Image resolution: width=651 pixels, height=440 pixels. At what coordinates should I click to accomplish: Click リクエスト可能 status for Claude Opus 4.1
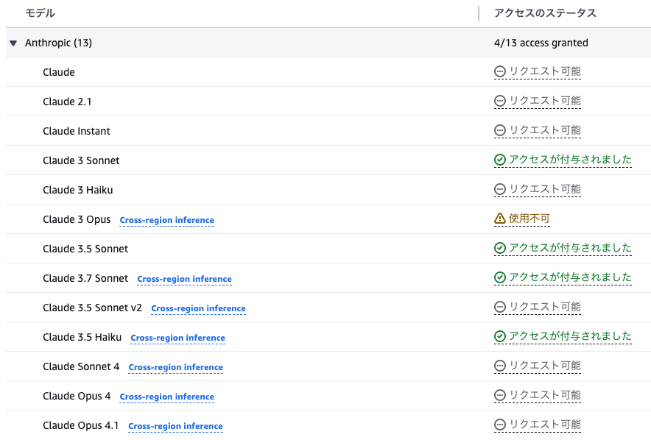coord(545,425)
